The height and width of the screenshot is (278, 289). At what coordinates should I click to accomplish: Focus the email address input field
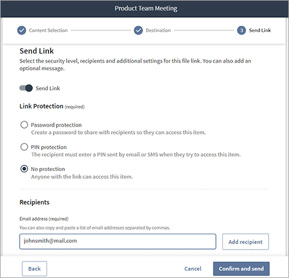[118, 242]
